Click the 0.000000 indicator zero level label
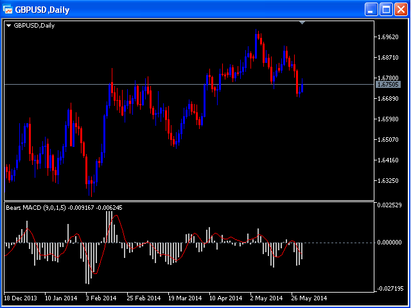The image size is (411, 308). click(389, 243)
